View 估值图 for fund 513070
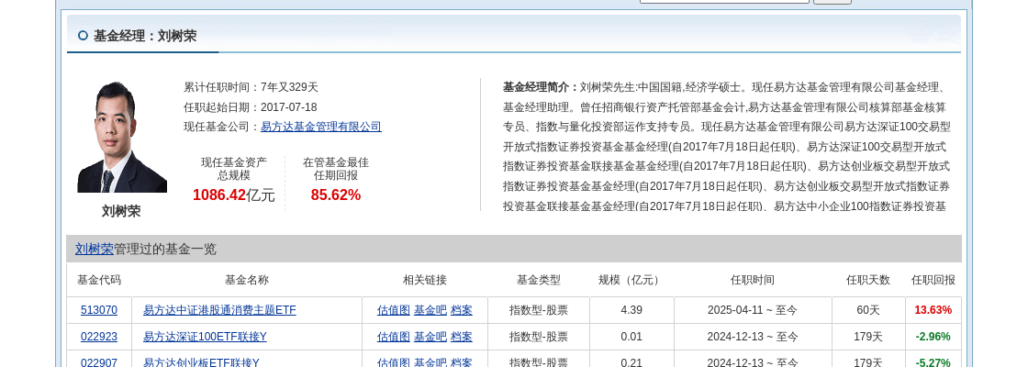This screenshot has height=367, width=1028. tap(393, 310)
